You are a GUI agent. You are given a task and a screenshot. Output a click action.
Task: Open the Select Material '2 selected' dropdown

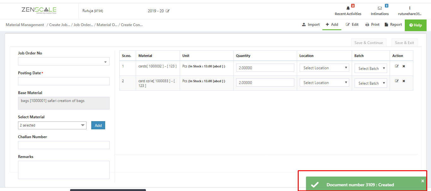pyautogui.click(x=52, y=125)
